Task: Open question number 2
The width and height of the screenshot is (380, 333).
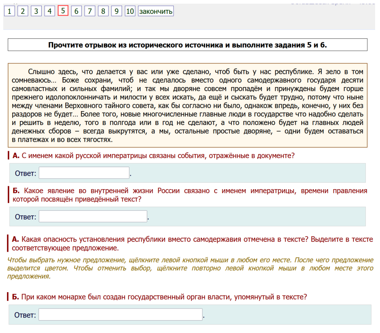Action: (x=23, y=11)
